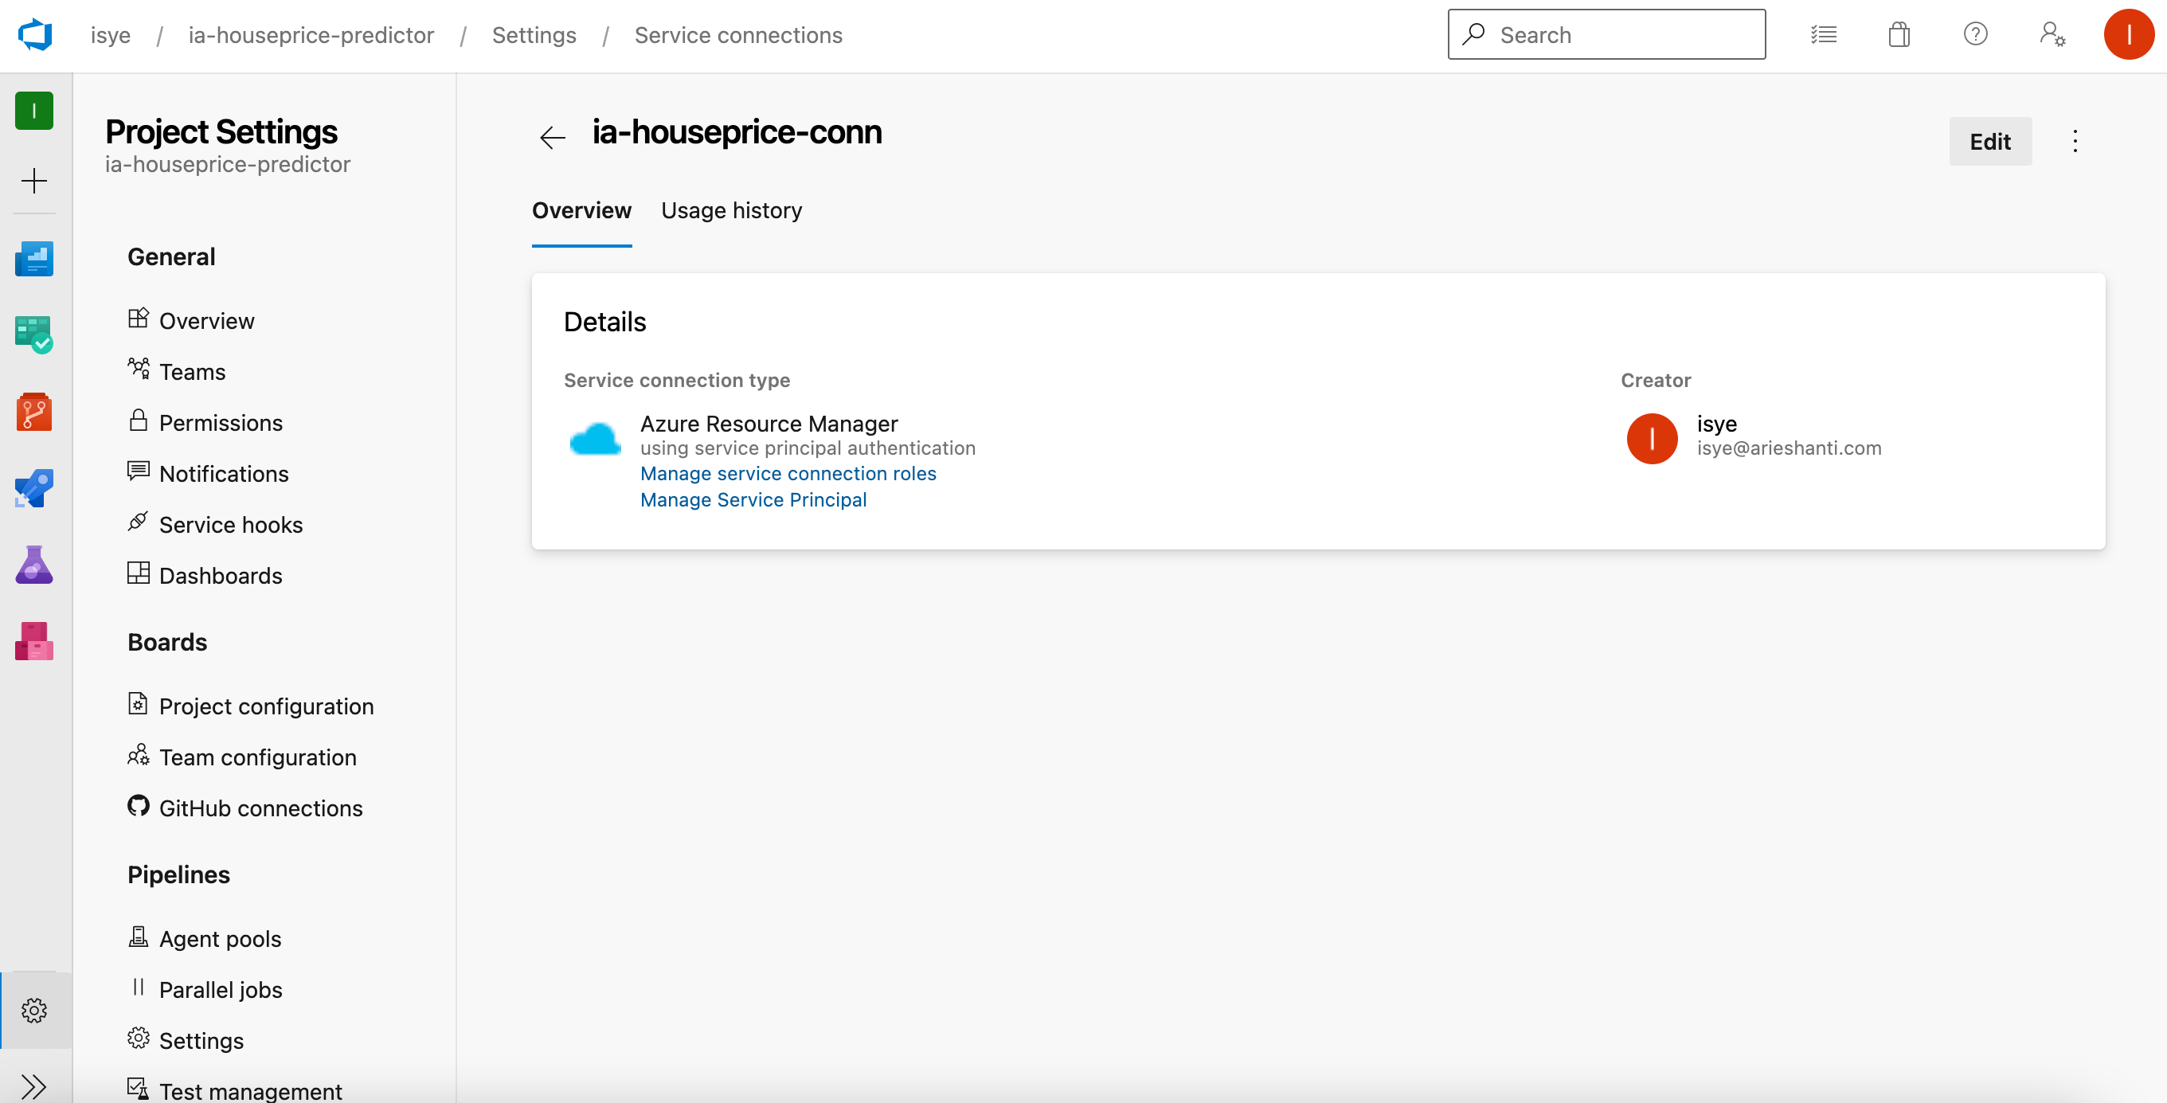
Task: Open My work items list icon
Action: point(1824,33)
